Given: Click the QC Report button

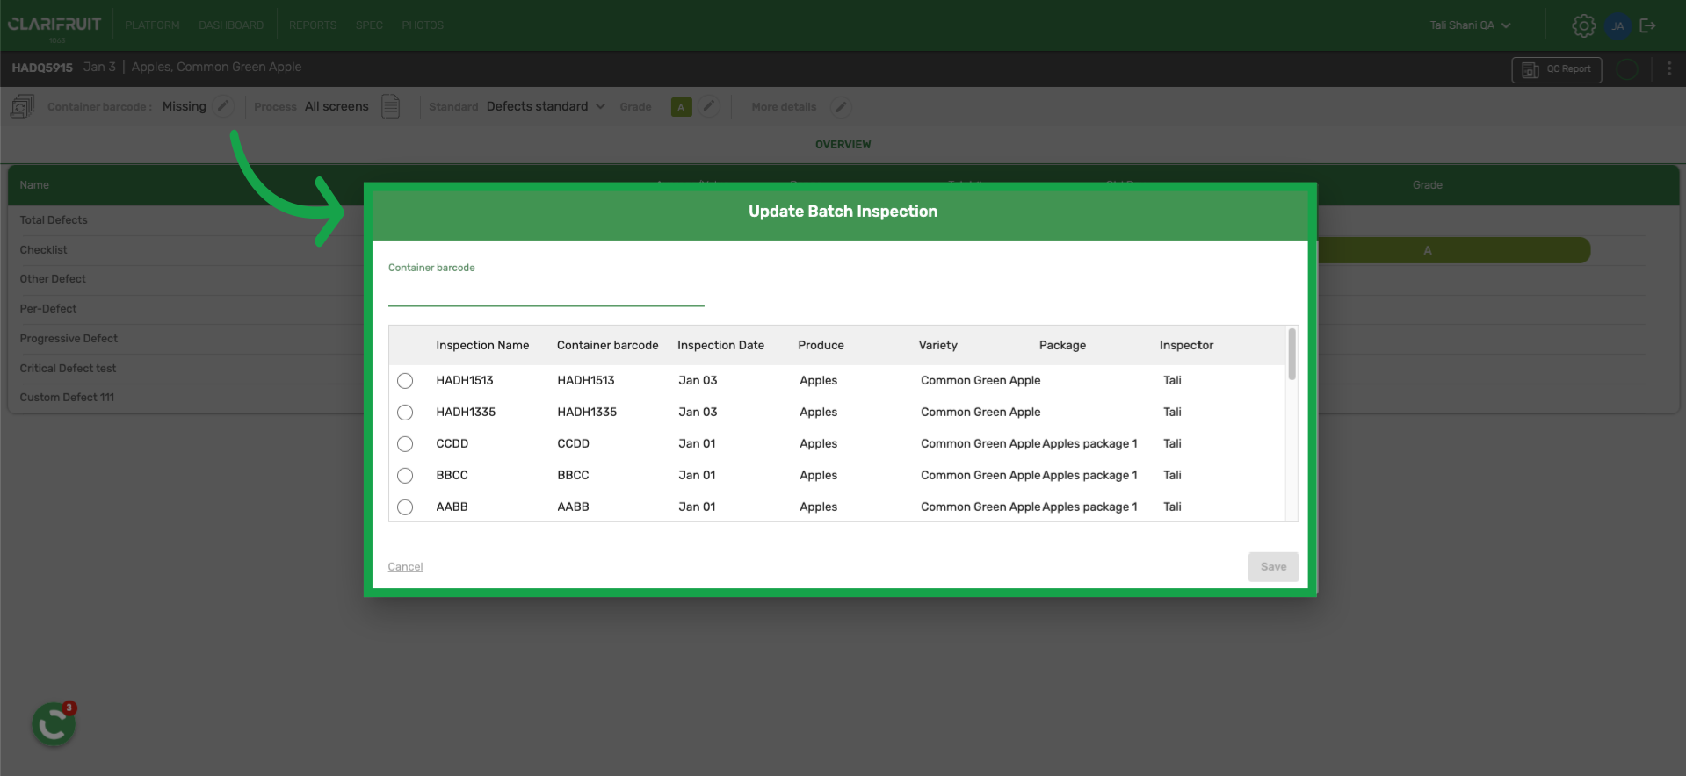Looking at the screenshot, I should click(x=1557, y=69).
